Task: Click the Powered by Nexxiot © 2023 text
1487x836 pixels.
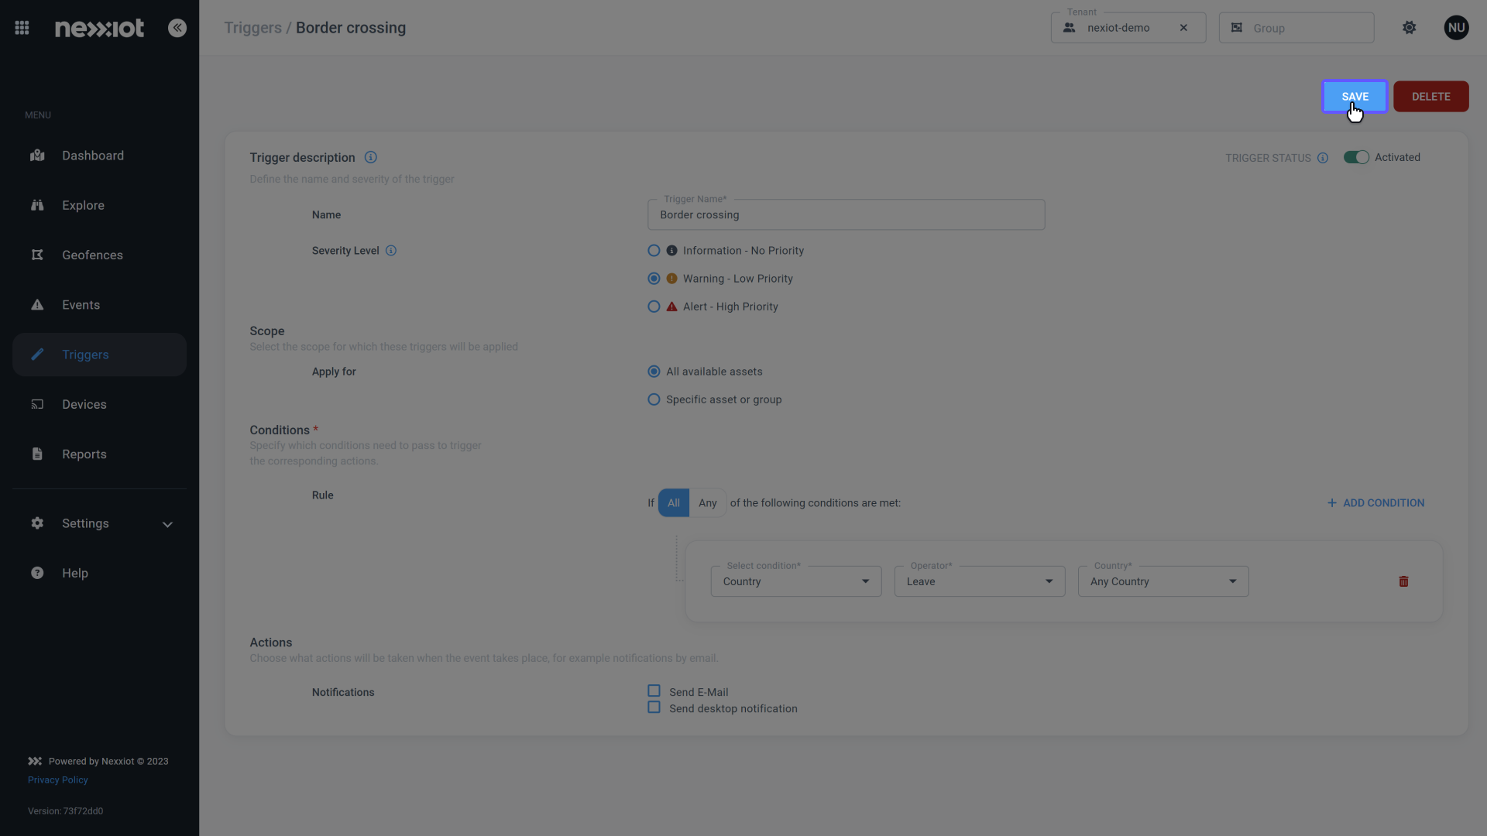Action: (x=108, y=762)
